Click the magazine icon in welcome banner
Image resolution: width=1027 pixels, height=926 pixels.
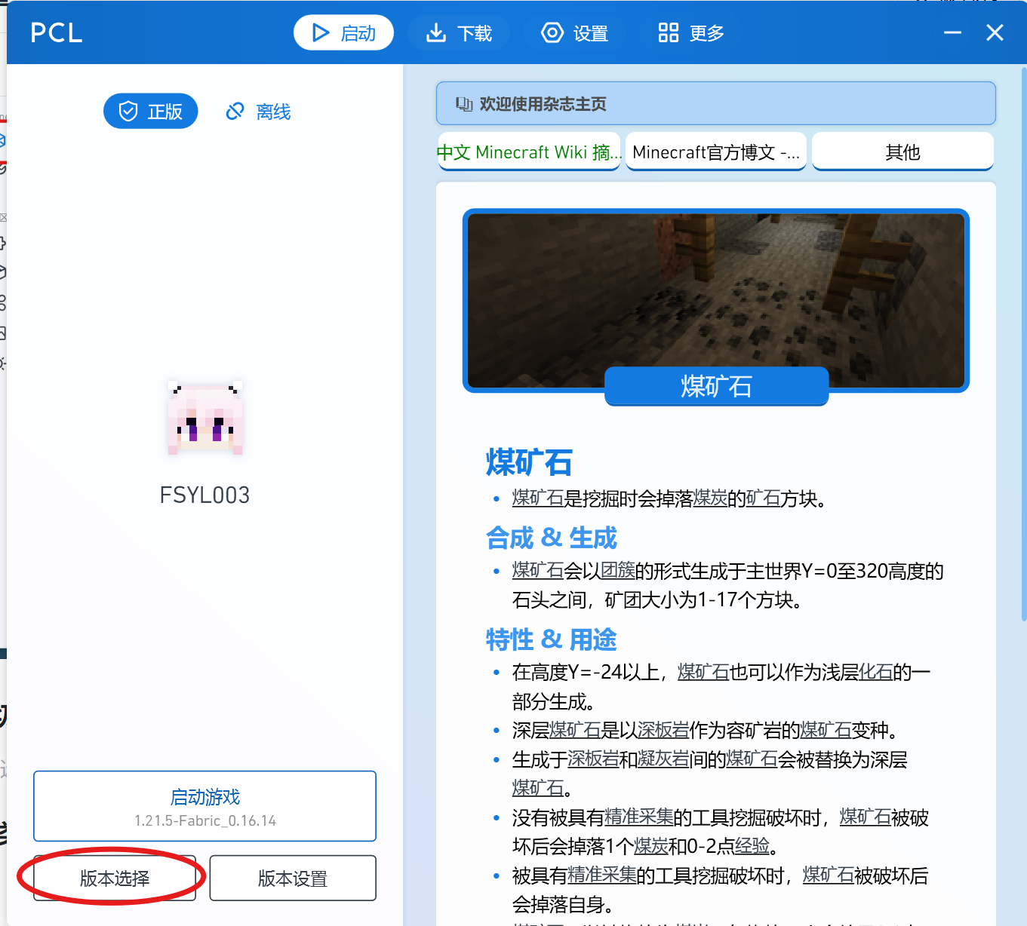pos(464,104)
